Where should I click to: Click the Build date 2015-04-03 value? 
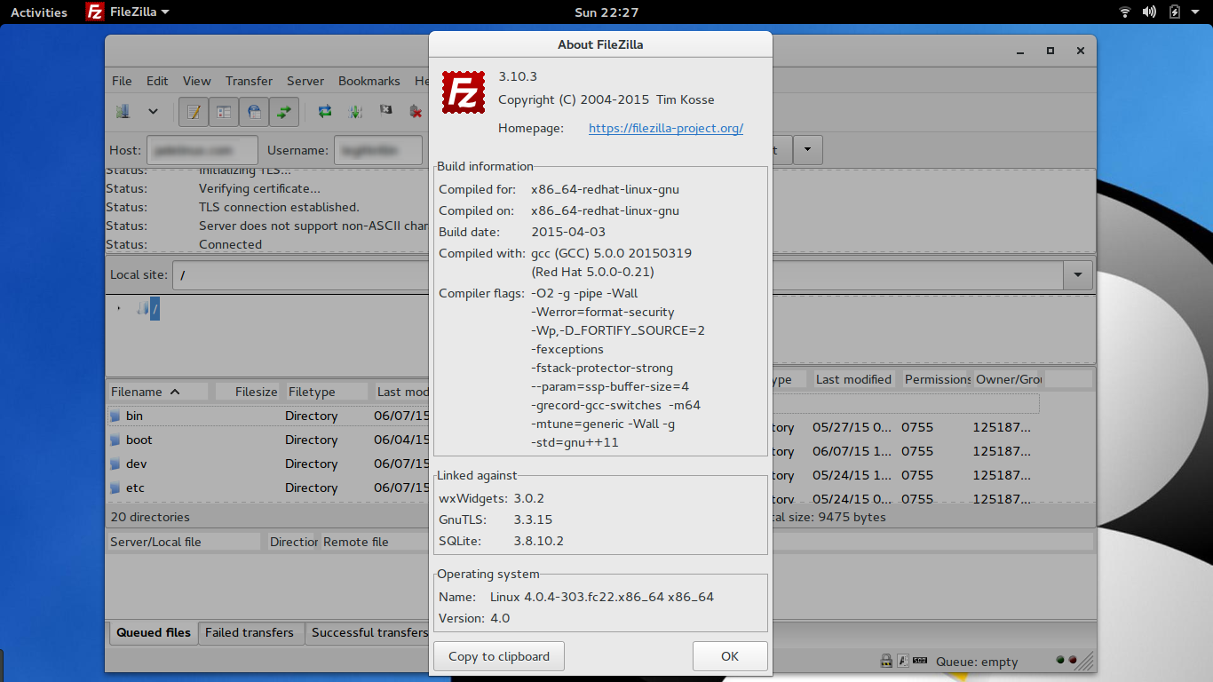568,232
